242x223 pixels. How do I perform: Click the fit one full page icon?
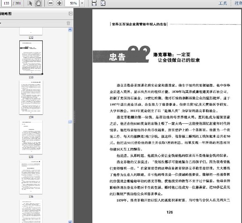(103, 3)
